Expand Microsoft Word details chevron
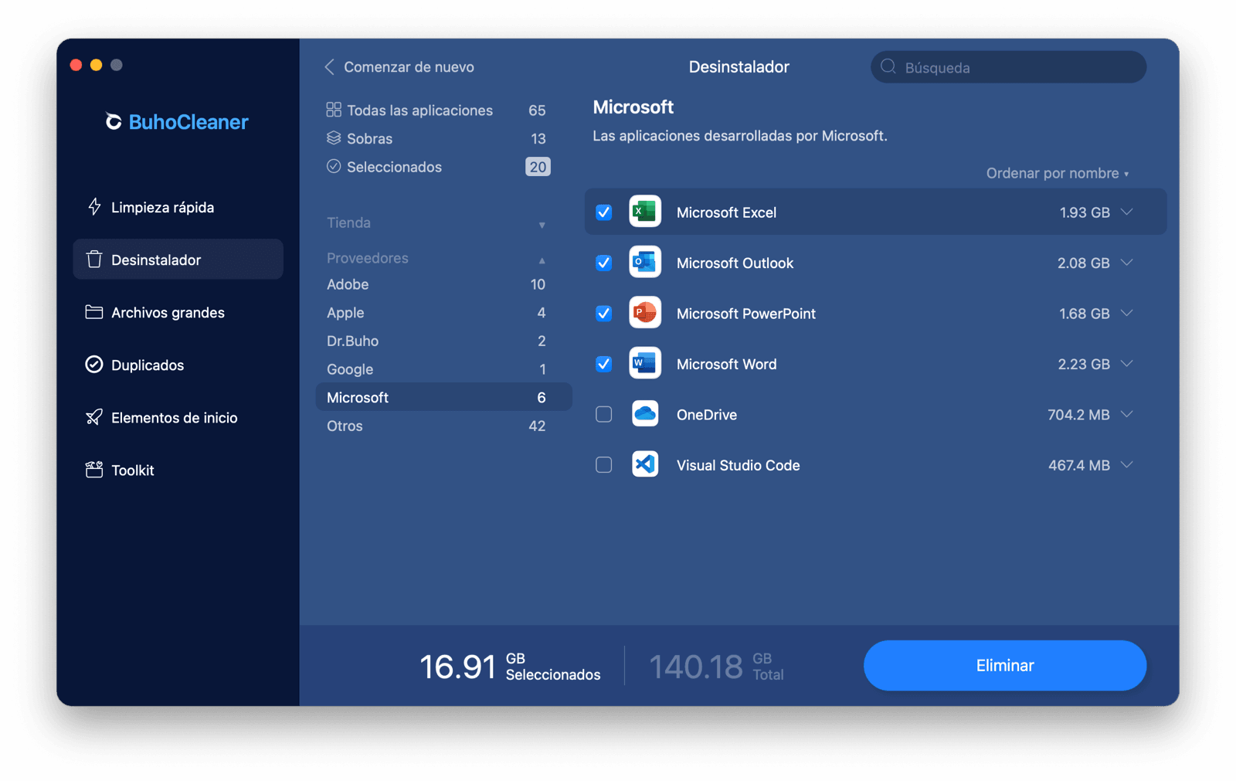The height and width of the screenshot is (781, 1236). pos(1127,364)
